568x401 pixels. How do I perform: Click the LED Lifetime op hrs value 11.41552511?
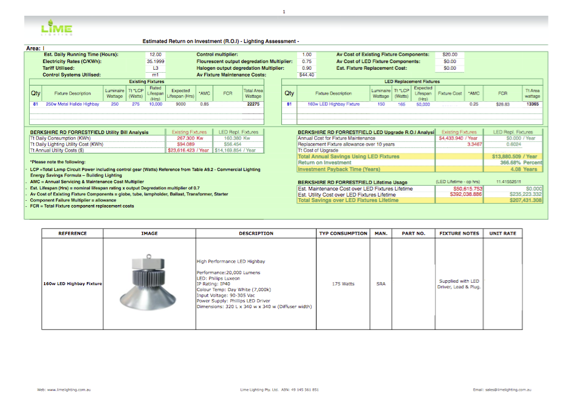click(x=508, y=182)
